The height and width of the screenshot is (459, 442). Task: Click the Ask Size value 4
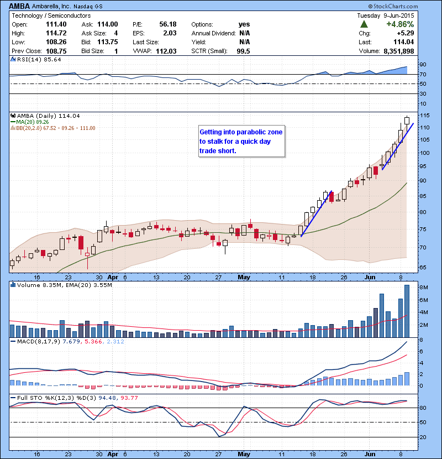click(116, 33)
